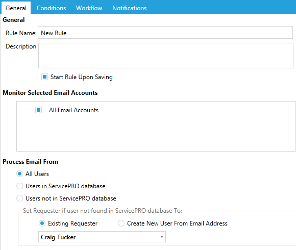The height and width of the screenshot is (250, 296).
Task: Open the Workflow tab
Action: 89,8
